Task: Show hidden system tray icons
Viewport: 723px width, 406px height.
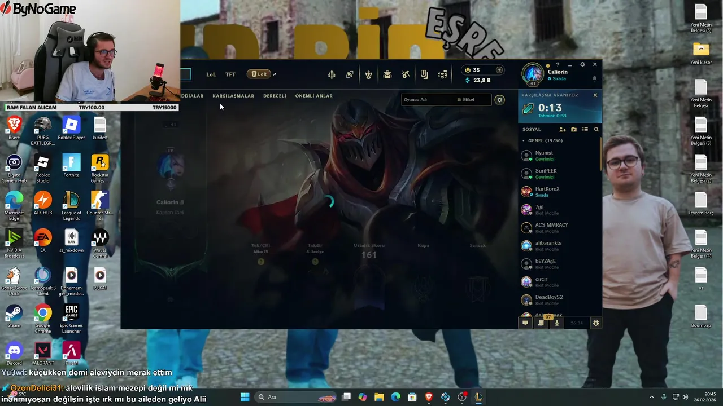Action: pyautogui.click(x=651, y=397)
